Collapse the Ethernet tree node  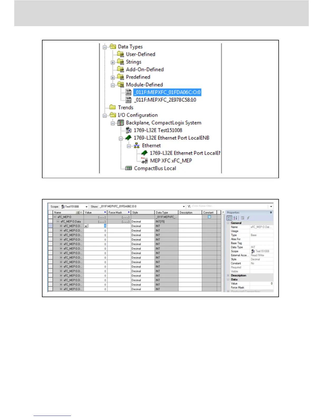pos(129,146)
